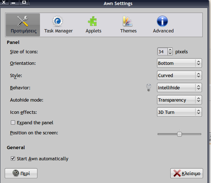Minimize the Awn Settings window
This screenshot has width=211, height=183.
(13, 2)
